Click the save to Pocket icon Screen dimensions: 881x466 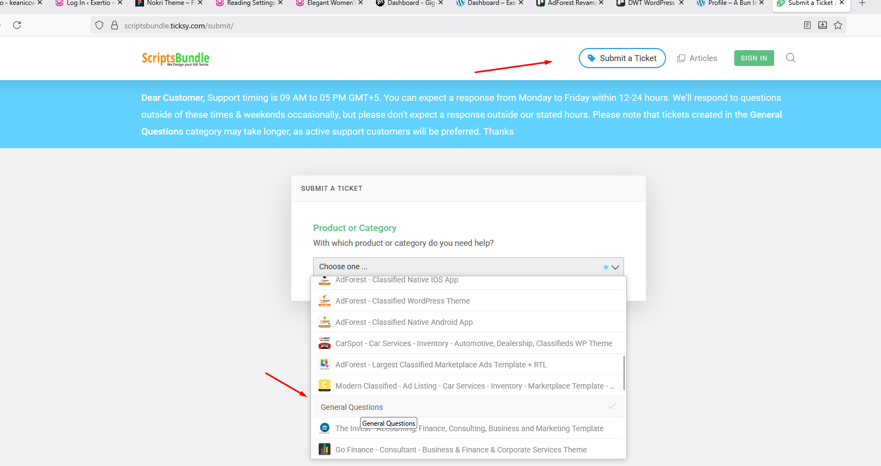(x=823, y=25)
